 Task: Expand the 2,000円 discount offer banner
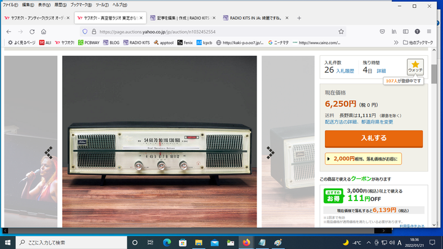(363, 159)
